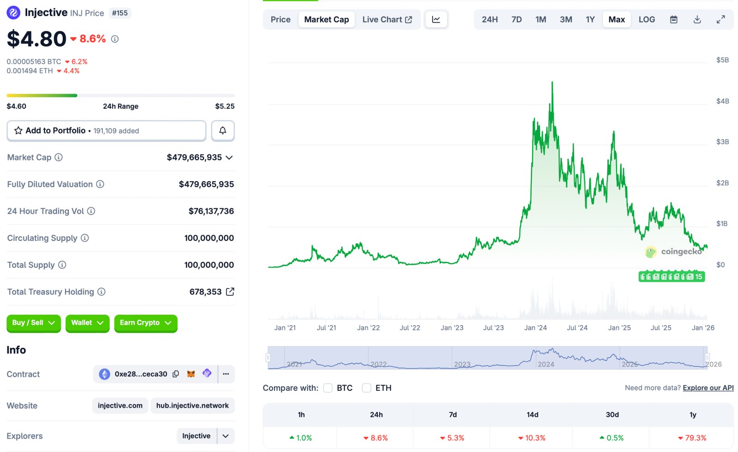
Task: Open the Injective explorers dropdown
Action: pyautogui.click(x=225, y=435)
